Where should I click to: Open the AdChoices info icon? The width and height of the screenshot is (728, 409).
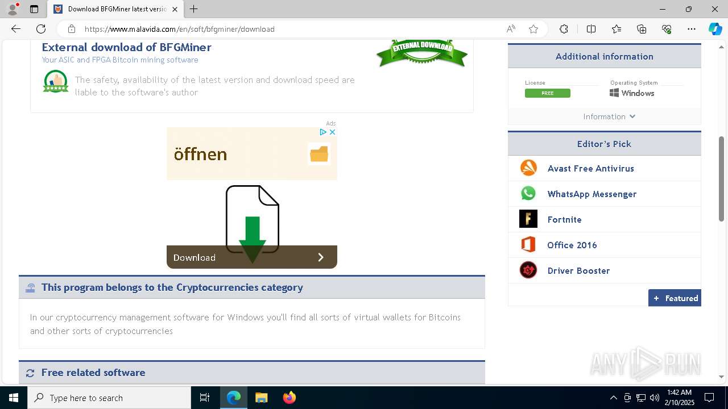(323, 132)
